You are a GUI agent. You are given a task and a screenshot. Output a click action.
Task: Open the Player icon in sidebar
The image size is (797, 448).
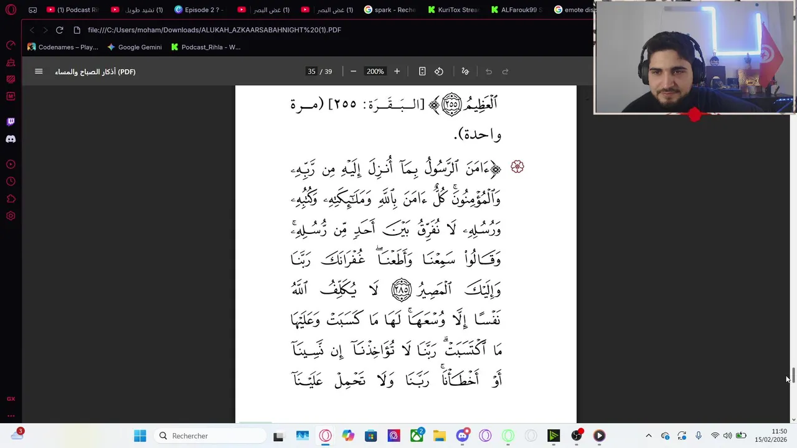tap(11, 164)
